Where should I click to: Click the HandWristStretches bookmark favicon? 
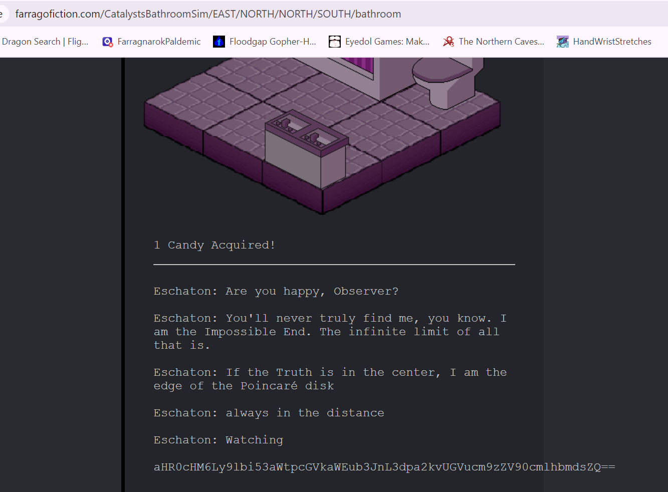[563, 42]
